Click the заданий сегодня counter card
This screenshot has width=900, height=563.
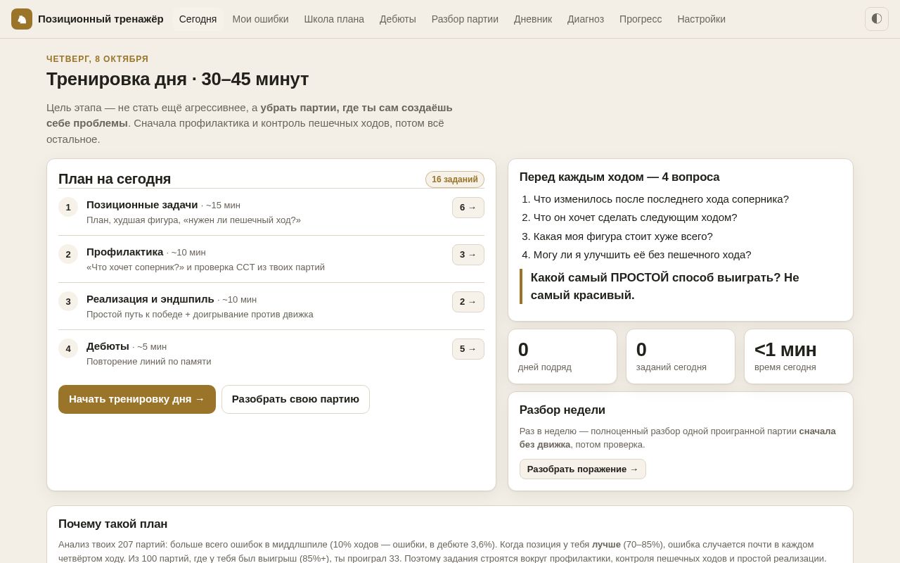click(x=681, y=357)
